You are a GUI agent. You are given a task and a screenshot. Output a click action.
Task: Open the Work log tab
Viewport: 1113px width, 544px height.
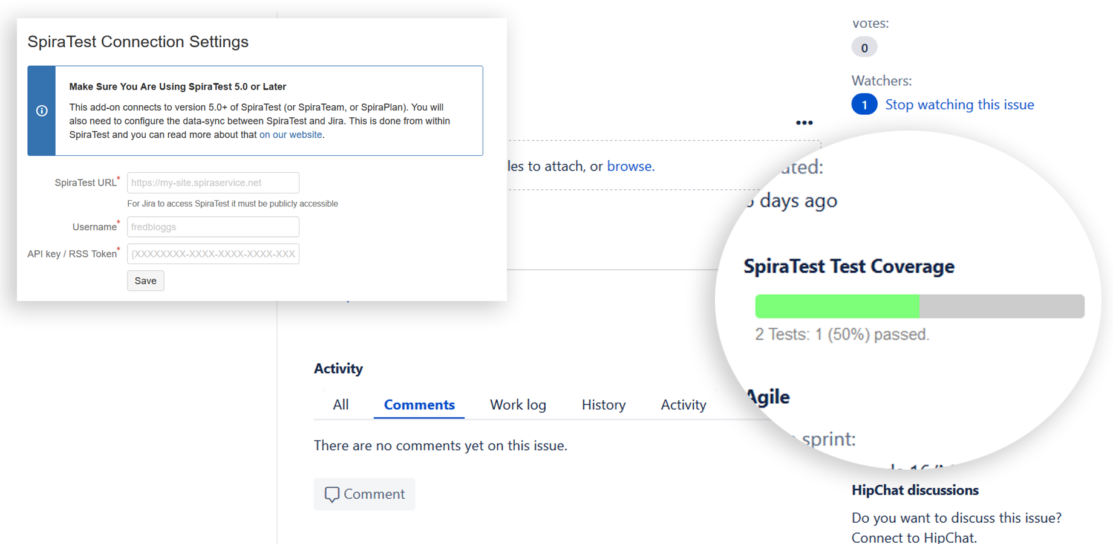point(518,405)
